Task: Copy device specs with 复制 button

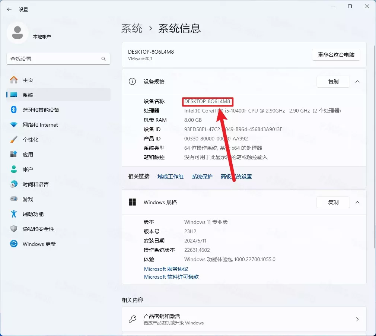Action: (x=333, y=82)
